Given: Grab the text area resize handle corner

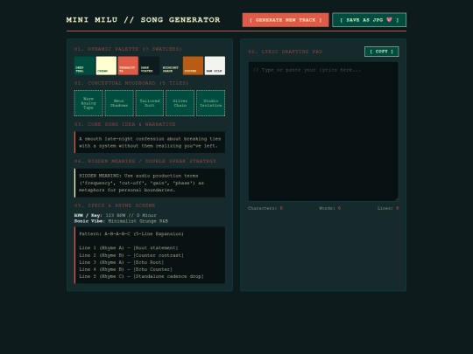Looking at the screenshot, I should (x=397, y=199).
